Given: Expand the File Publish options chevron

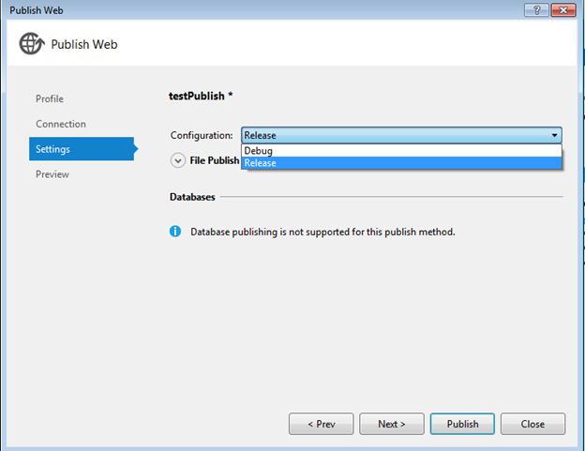Looking at the screenshot, I should [x=178, y=160].
